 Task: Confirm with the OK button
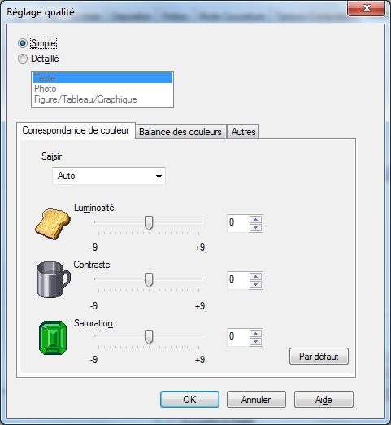(x=189, y=400)
